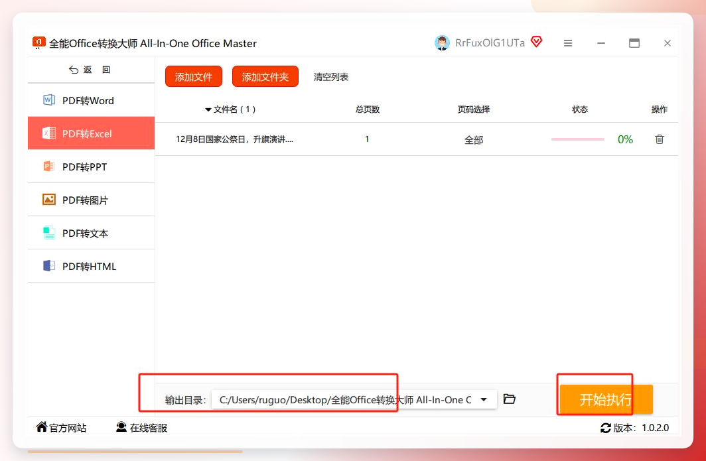Select PDF转HTML in sidebar
This screenshot has height=461, width=706.
pyautogui.click(x=92, y=266)
